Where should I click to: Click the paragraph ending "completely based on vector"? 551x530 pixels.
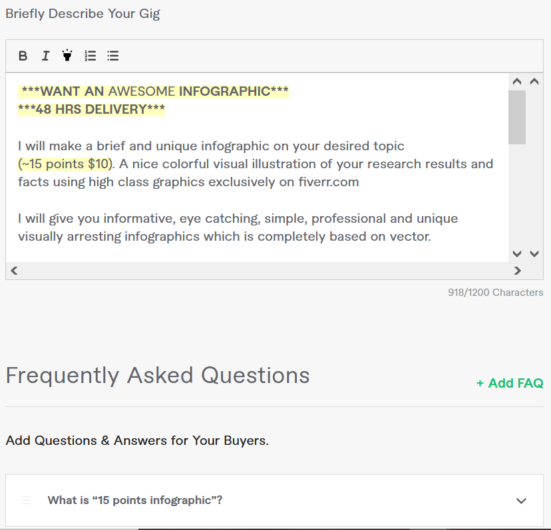click(x=224, y=237)
